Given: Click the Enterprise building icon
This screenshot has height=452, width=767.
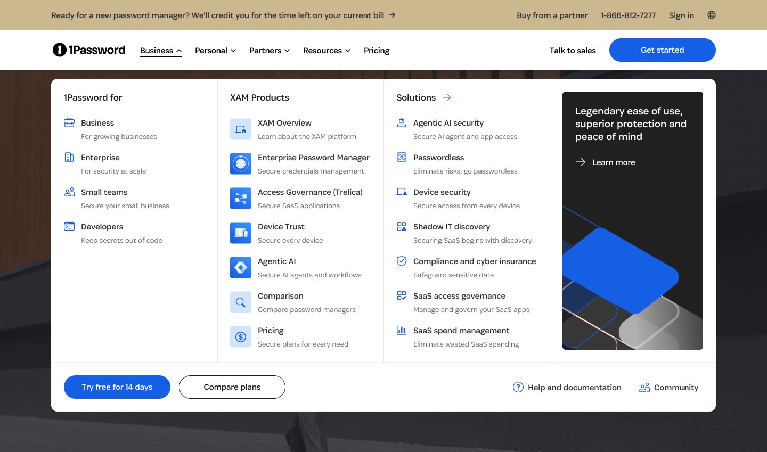Looking at the screenshot, I should tap(69, 157).
